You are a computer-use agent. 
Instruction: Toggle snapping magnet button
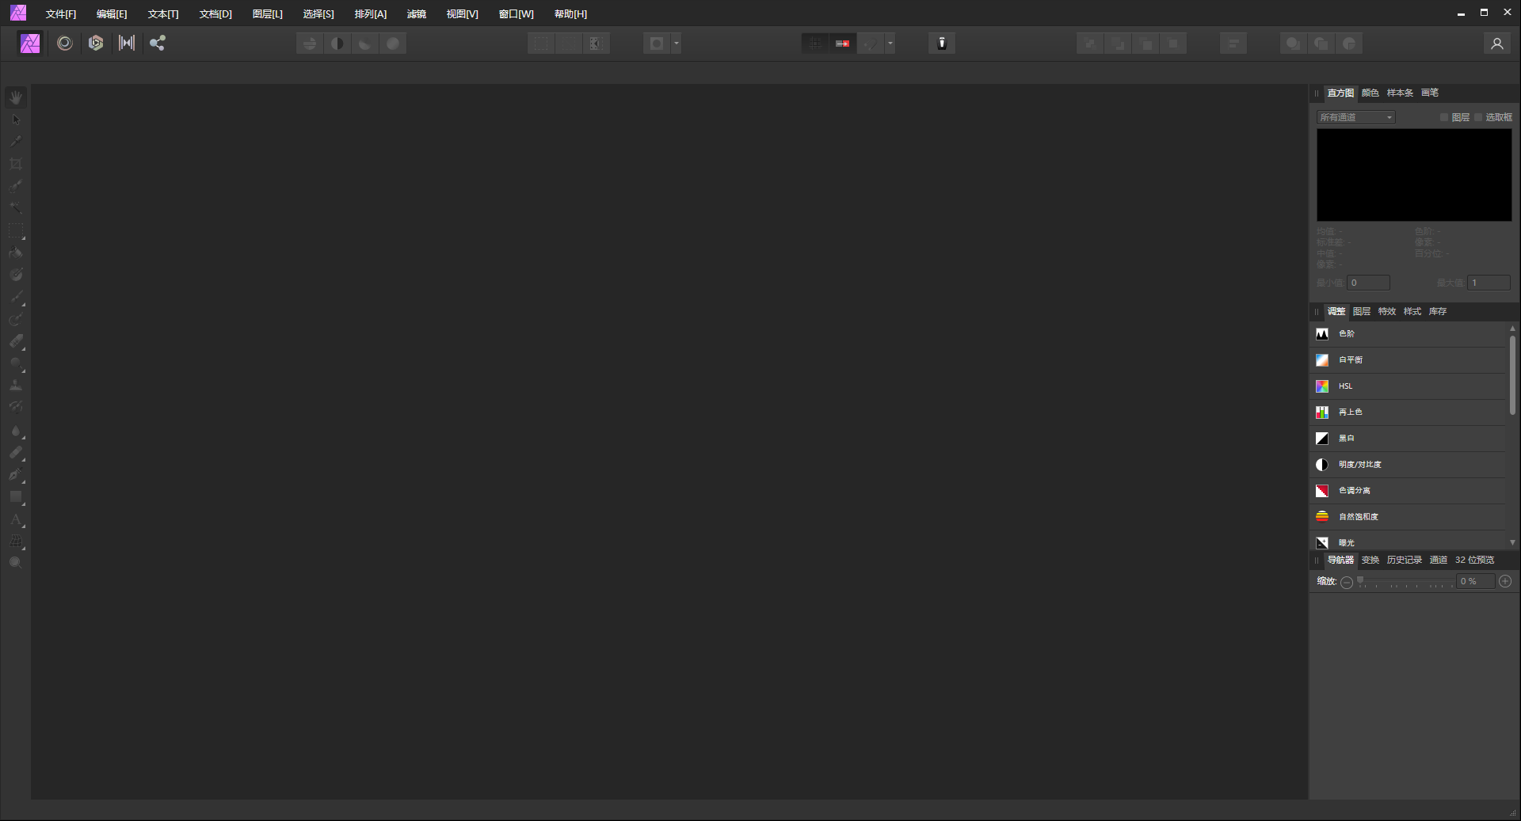[871, 44]
